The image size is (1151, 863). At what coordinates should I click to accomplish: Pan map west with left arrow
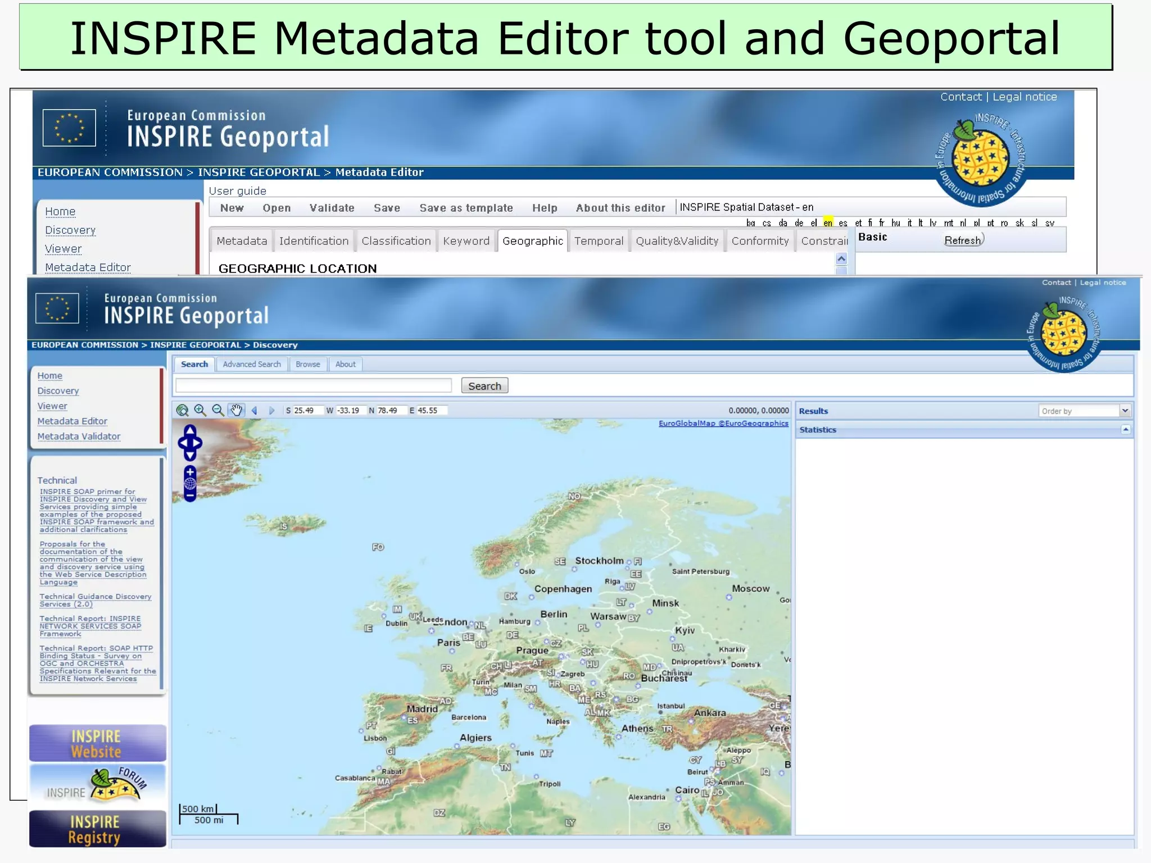tap(182, 443)
